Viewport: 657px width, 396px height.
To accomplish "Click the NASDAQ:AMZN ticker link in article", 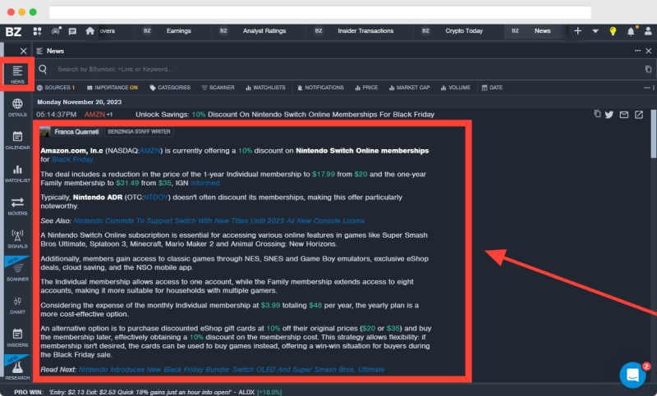I will click(150, 151).
